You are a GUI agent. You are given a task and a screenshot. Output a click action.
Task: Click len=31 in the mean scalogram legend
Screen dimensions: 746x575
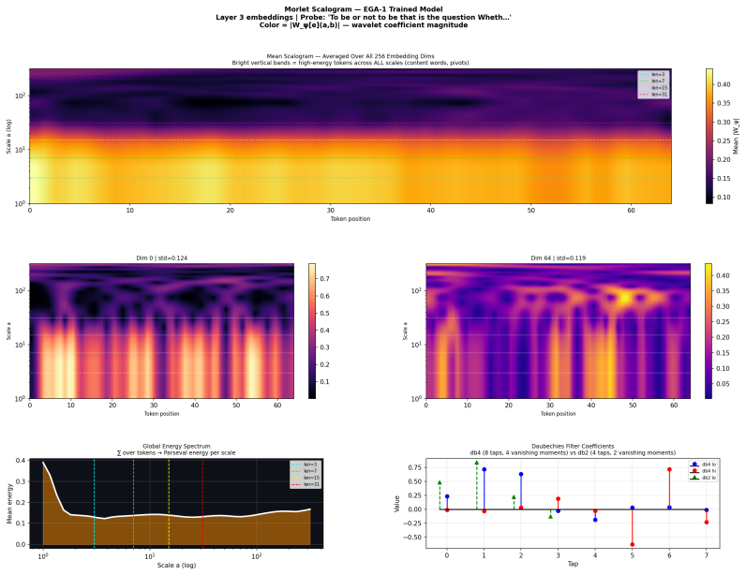[653, 95]
